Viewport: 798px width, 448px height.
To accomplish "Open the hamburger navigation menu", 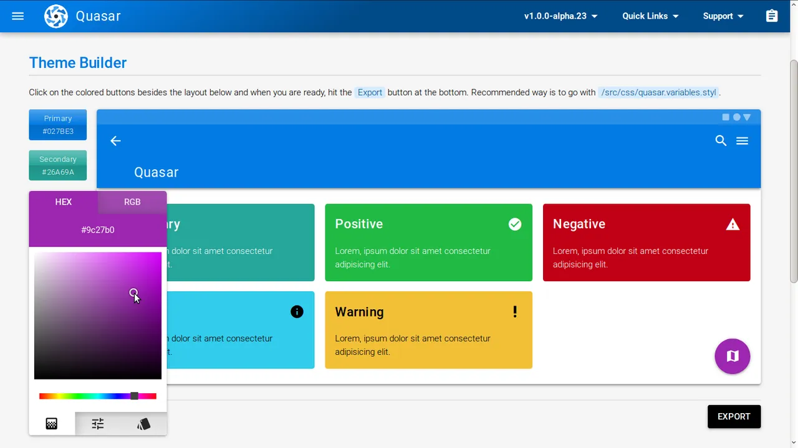I will 17,16.
